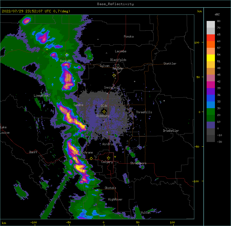Click the Okotoks town label

click(x=110, y=188)
